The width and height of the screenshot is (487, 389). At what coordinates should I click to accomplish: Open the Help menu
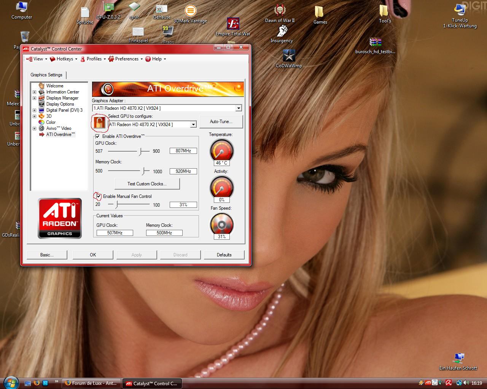coord(156,59)
